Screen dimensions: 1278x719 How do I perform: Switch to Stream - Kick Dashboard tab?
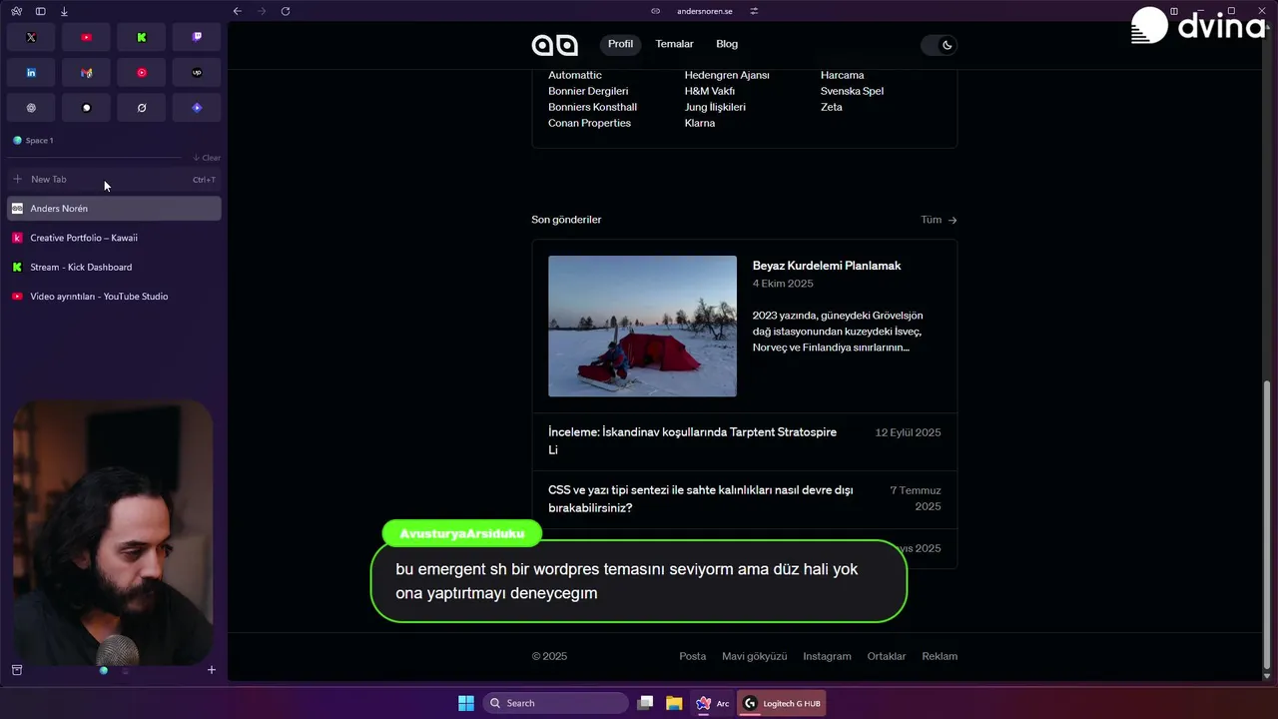click(x=114, y=267)
